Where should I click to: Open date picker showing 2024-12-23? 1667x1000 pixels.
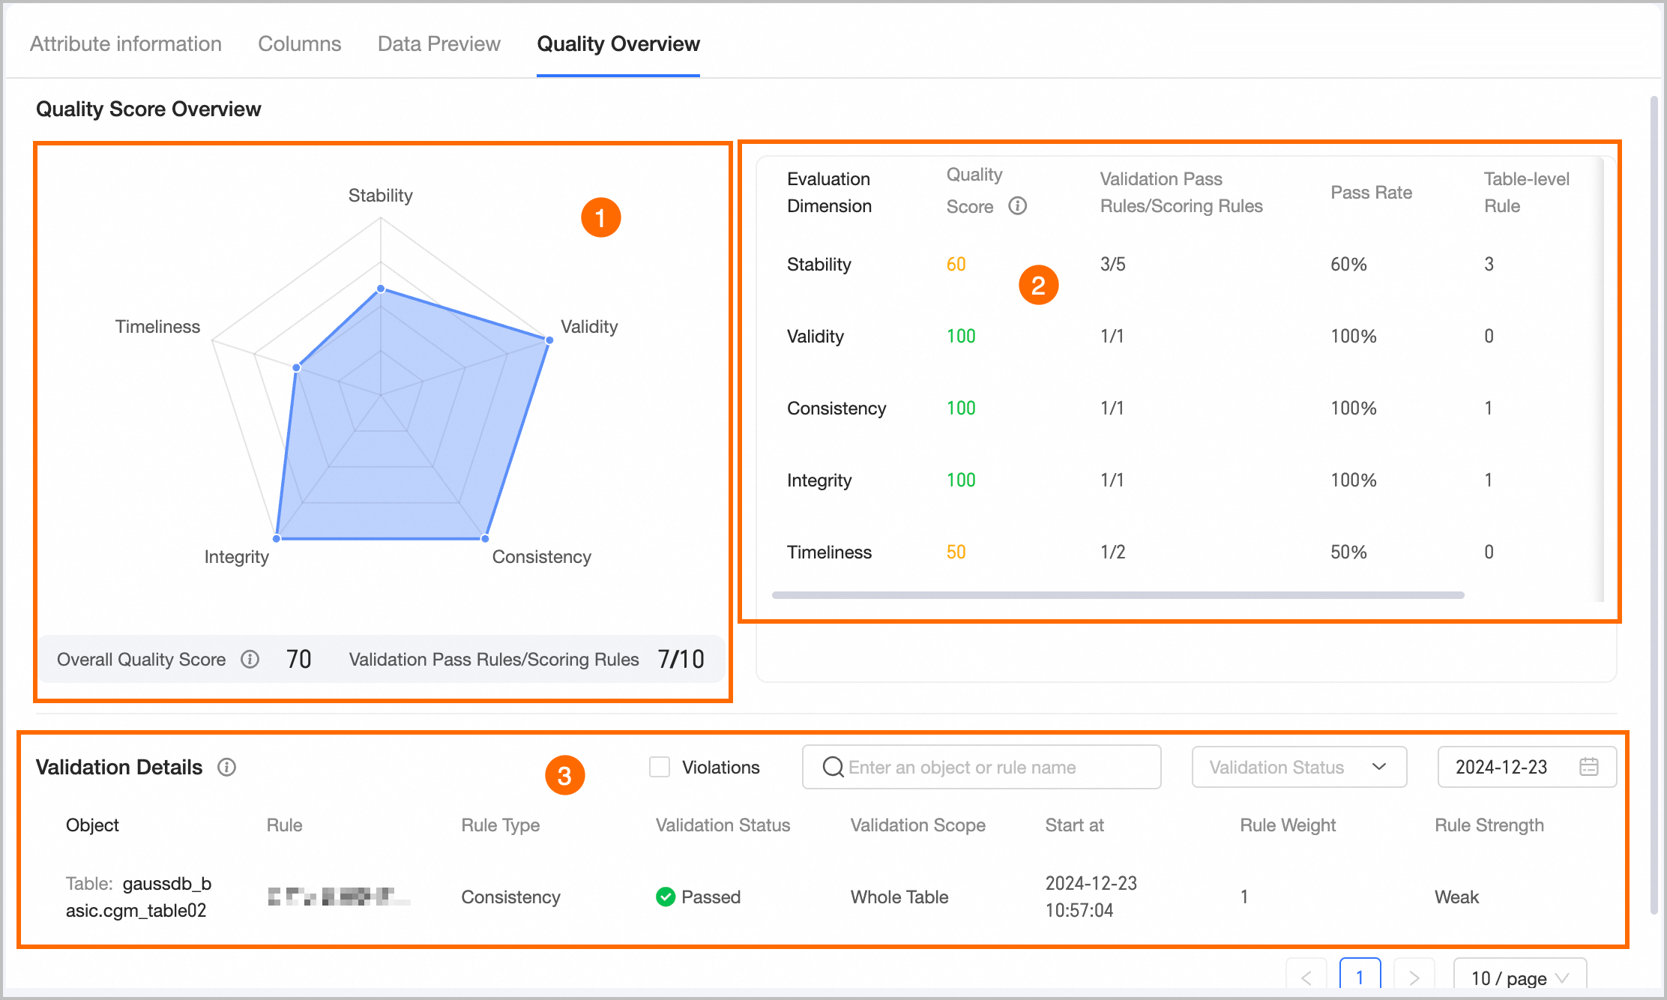(x=1501, y=767)
